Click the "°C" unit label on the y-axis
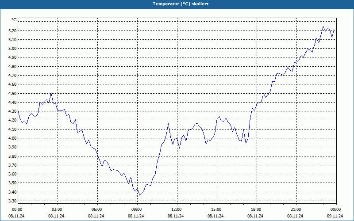The image size is (354, 221). point(14,20)
